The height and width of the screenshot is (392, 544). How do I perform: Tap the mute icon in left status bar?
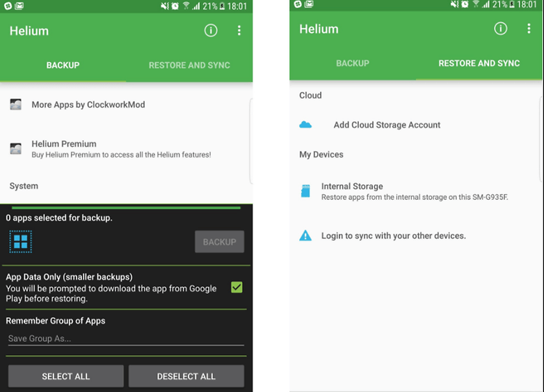[164, 6]
